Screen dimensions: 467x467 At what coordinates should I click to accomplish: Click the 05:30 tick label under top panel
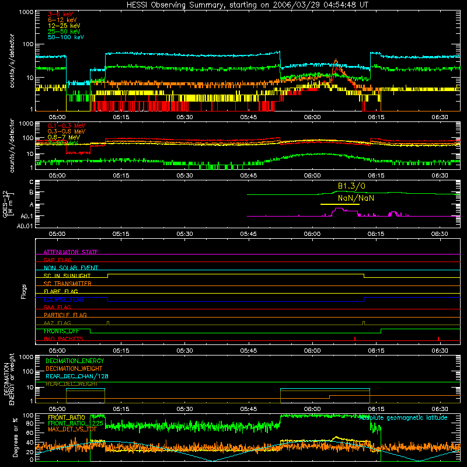coord(184,117)
